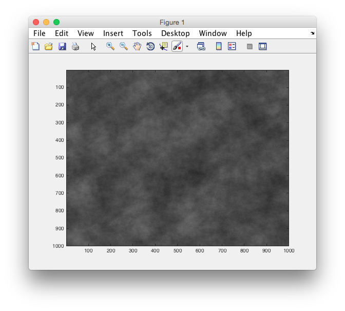Insert Colorbar using toolbar icon

pyautogui.click(x=219, y=46)
